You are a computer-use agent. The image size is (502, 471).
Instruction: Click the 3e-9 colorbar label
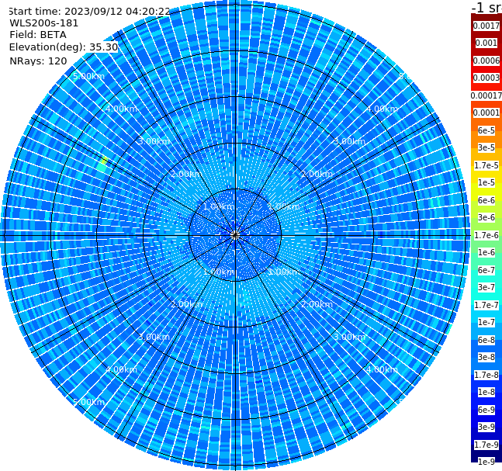[486, 427]
